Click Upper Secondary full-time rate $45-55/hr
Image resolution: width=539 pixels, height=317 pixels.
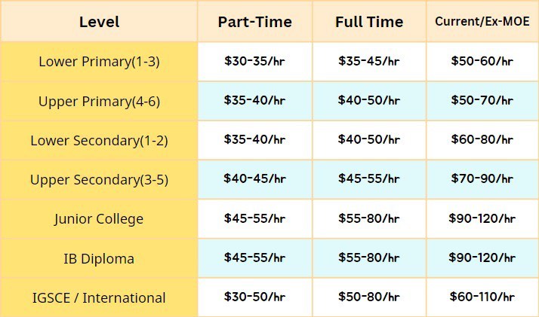coord(368,179)
